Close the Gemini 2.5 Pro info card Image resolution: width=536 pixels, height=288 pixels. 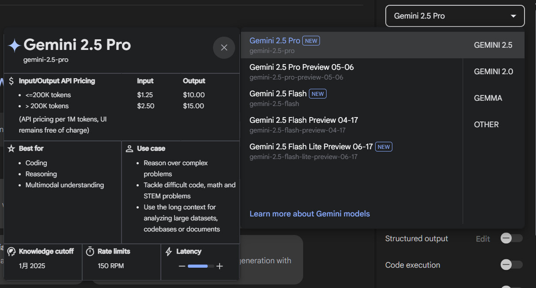coord(224,48)
